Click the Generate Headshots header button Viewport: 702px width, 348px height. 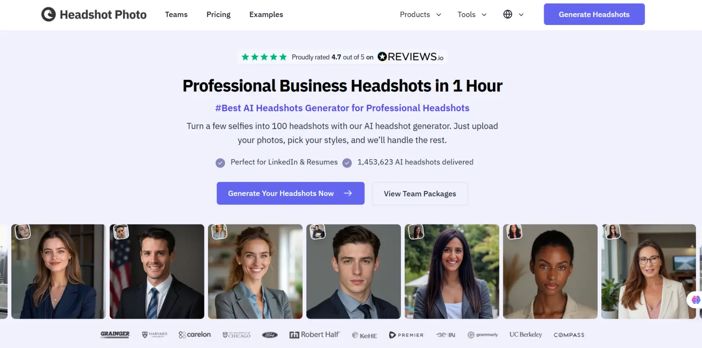coord(594,14)
